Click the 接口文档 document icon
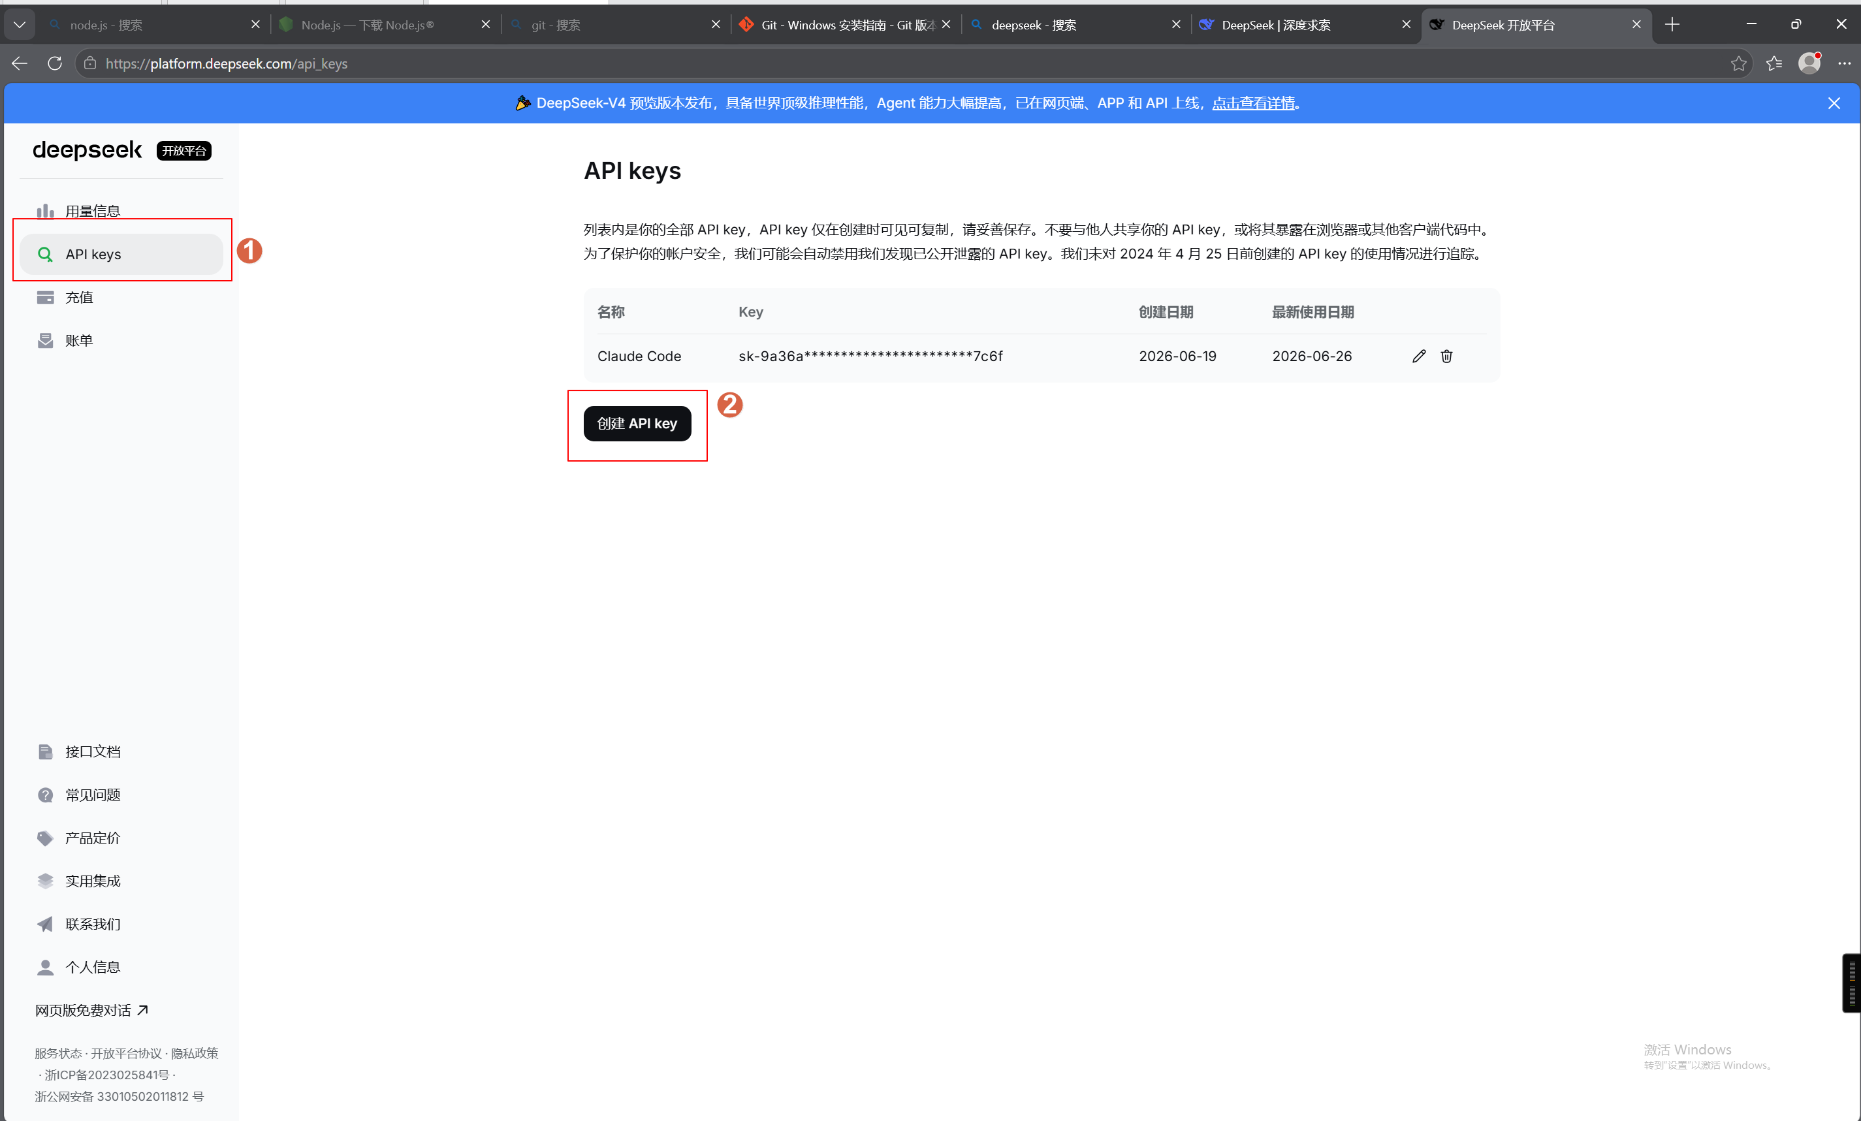This screenshot has width=1861, height=1121. tap(45, 751)
